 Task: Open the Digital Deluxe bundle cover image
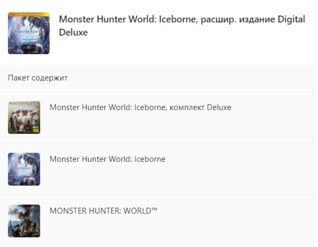[29, 33]
